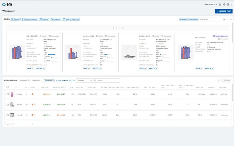Click the co-am logo

click(7, 5)
